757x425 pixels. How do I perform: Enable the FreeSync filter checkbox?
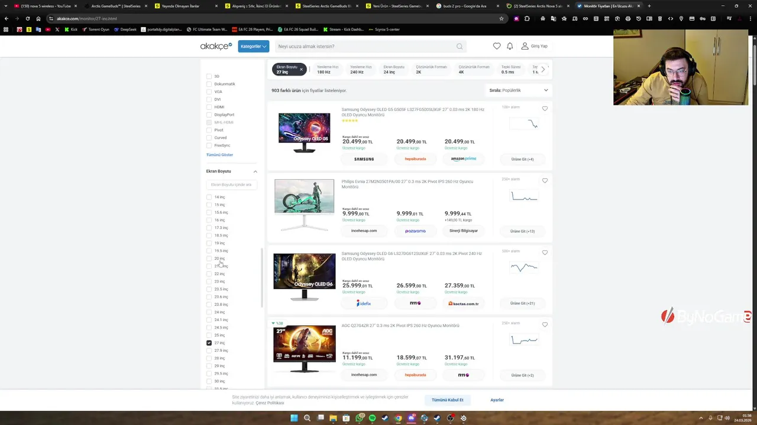(x=209, y=145)
